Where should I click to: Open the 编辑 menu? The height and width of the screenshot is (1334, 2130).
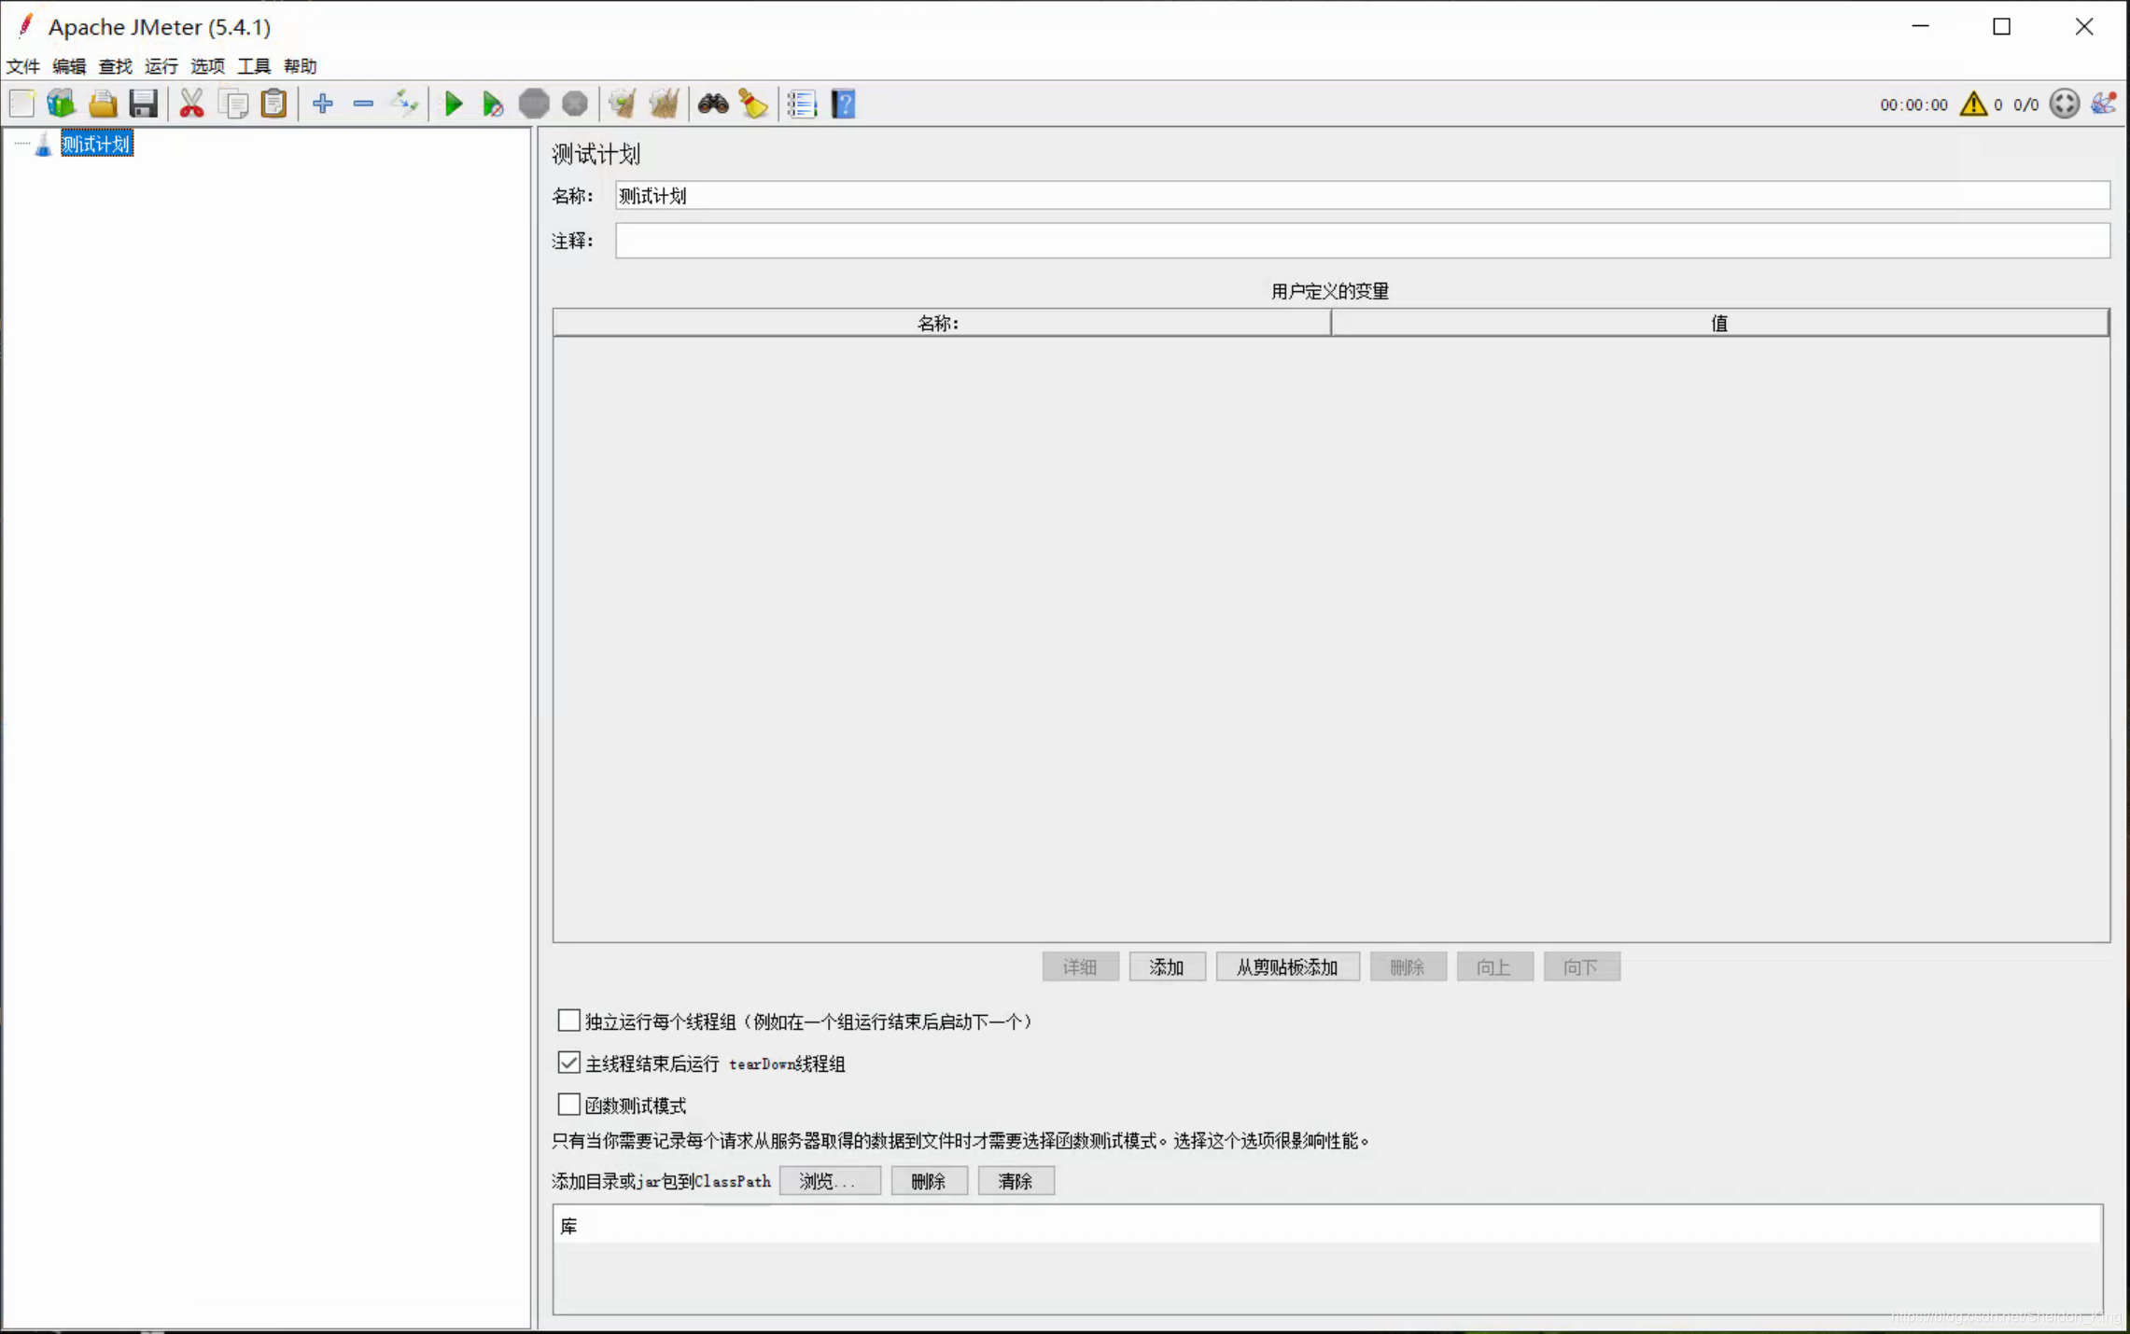coord(69,66)
